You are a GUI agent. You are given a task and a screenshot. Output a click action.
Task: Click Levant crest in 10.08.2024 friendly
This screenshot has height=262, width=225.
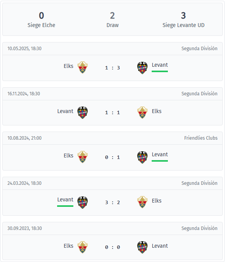(x=142, y=157)
